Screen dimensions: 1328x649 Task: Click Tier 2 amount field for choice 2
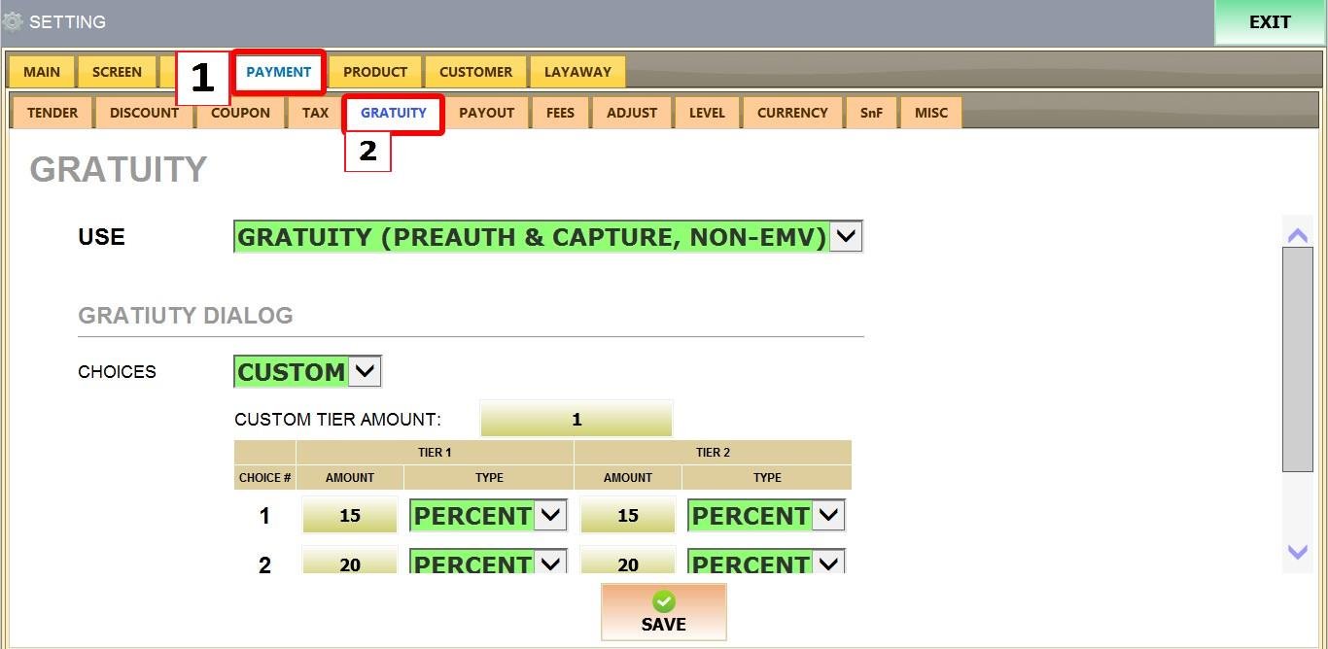[x=628, y=562]
